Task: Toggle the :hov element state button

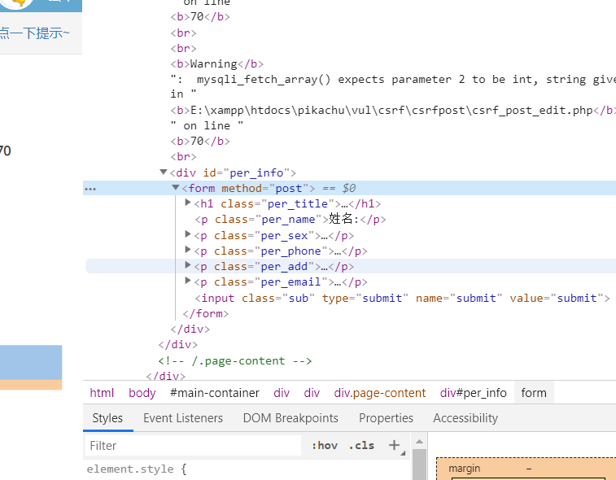Action: click(x=325, y=446)
